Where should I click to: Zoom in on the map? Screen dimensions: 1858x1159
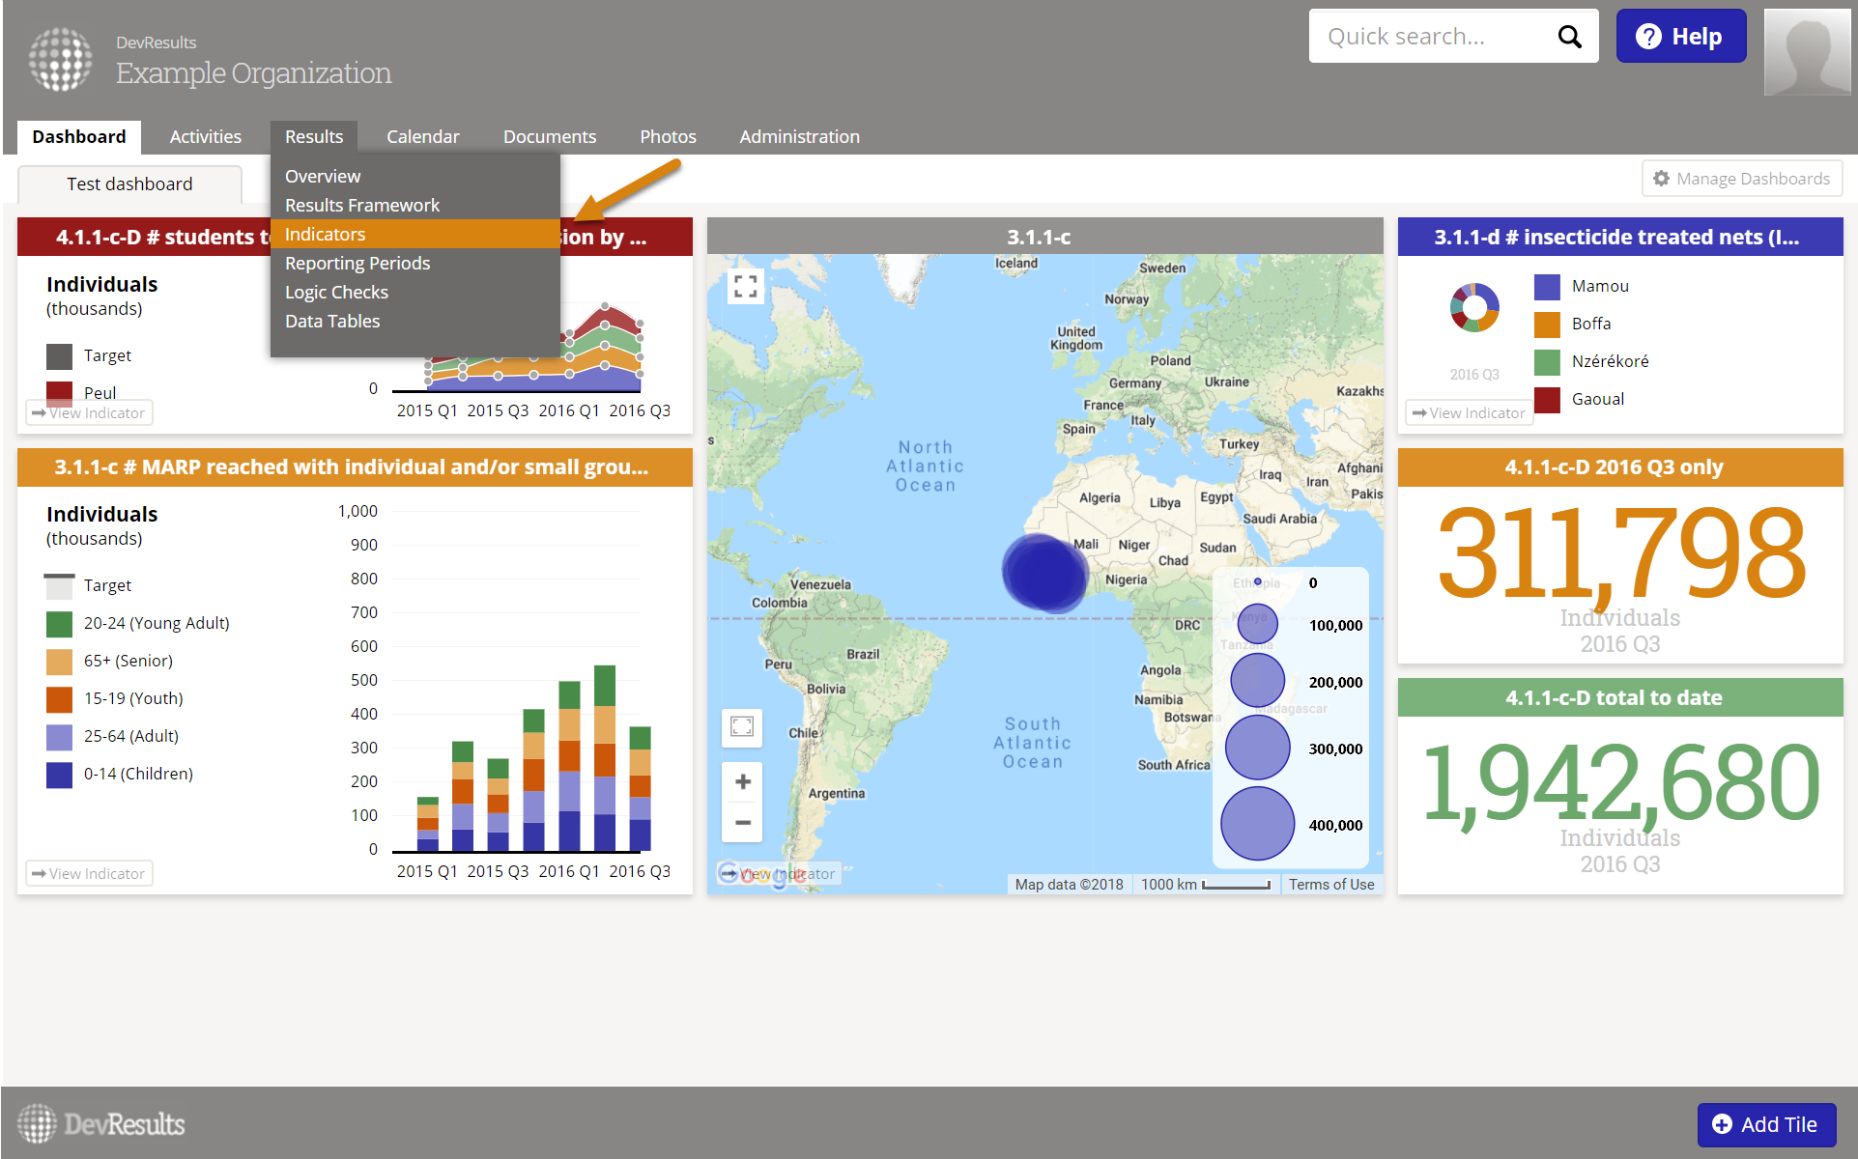742,781
